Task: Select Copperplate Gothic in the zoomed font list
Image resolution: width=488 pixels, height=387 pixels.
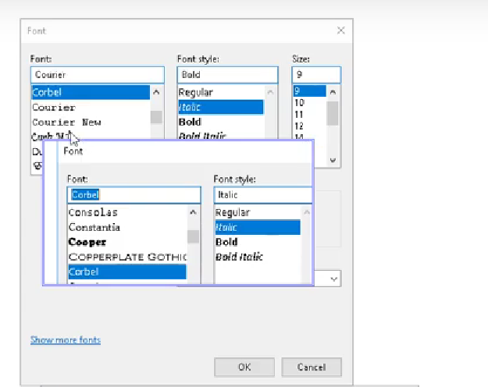Action: (x=127, y=257)
